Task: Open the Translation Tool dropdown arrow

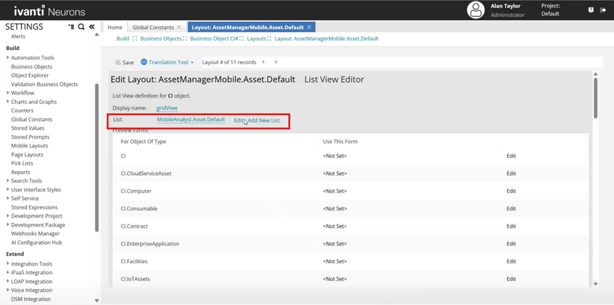Action: click(x=192, y=63)
